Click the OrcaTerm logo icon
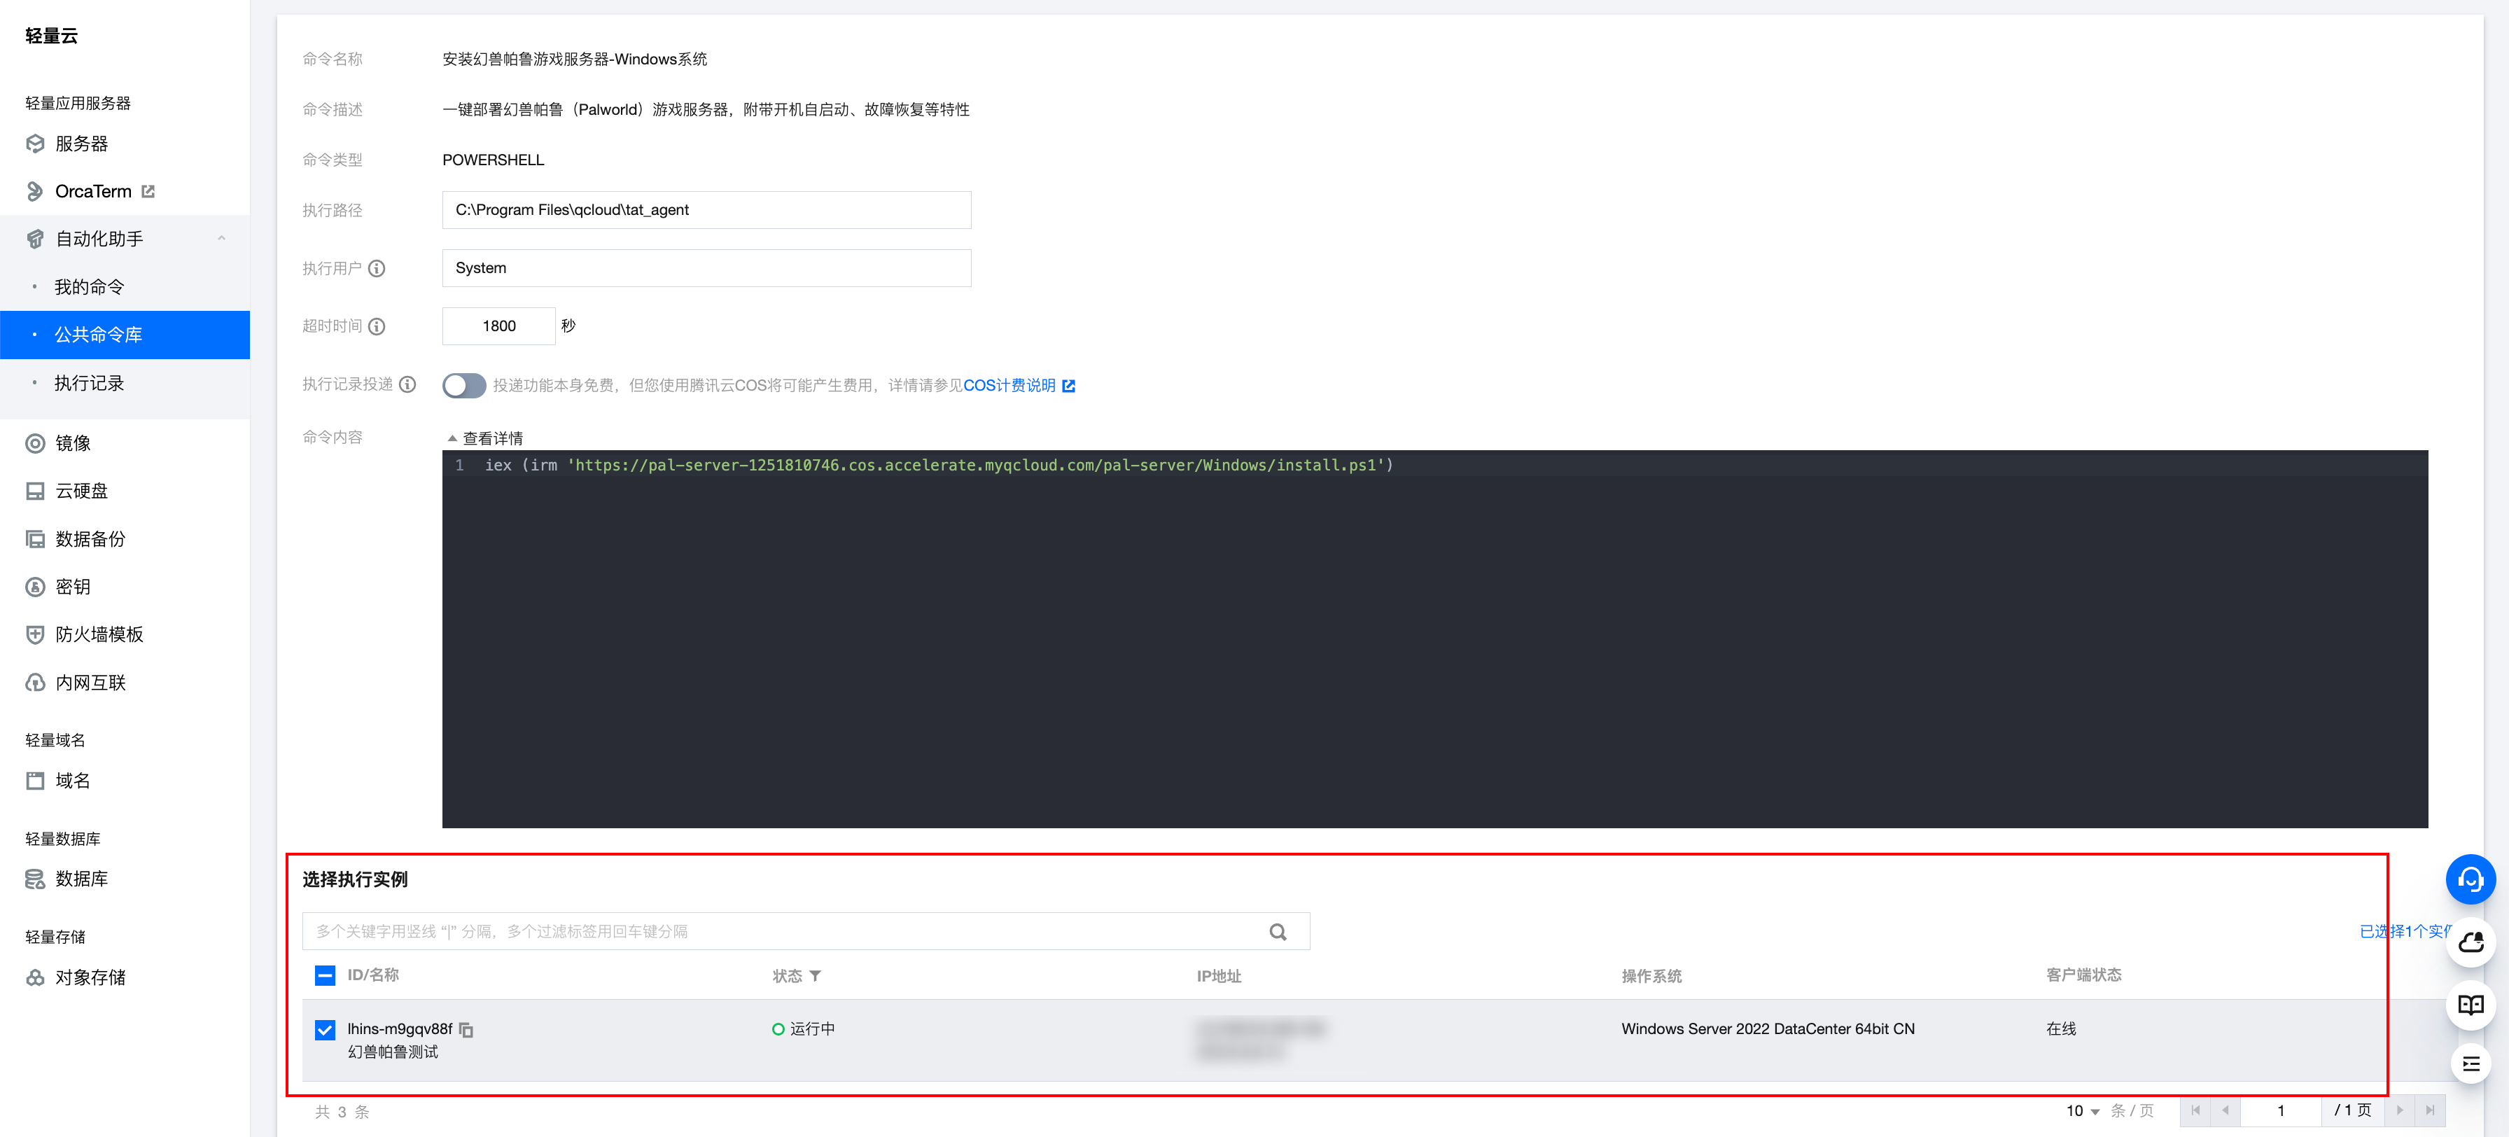 (35, 191)
